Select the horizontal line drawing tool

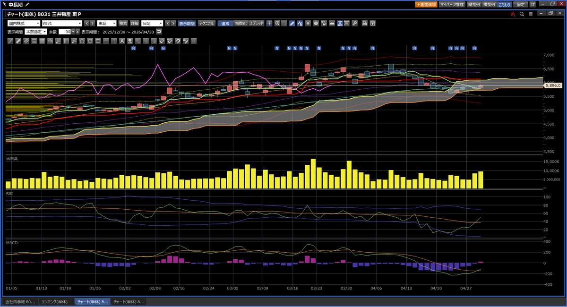pyautogui.click(x=106, y=41)
